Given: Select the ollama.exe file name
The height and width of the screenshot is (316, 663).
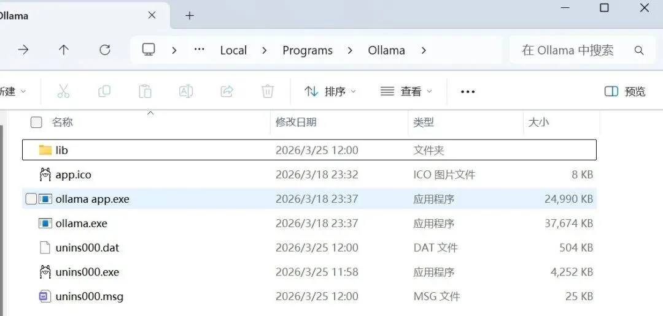Looking at the screenshot, I should click(x=81, y=224).
